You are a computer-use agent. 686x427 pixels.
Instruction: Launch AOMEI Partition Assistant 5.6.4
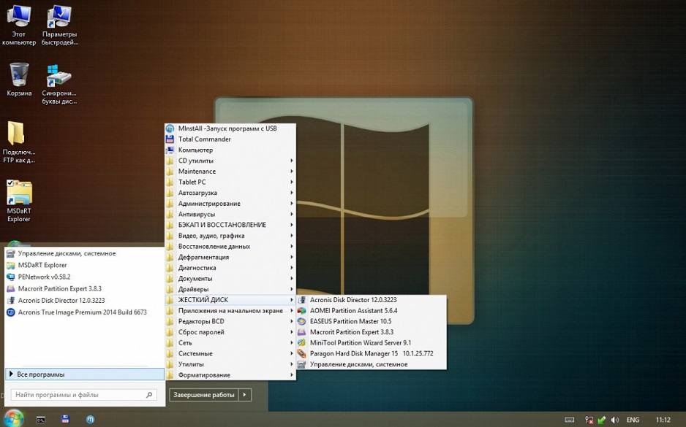[372, 310]
